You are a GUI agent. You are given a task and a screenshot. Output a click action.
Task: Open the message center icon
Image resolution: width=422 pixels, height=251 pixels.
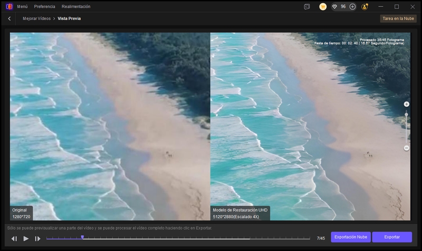307,7
